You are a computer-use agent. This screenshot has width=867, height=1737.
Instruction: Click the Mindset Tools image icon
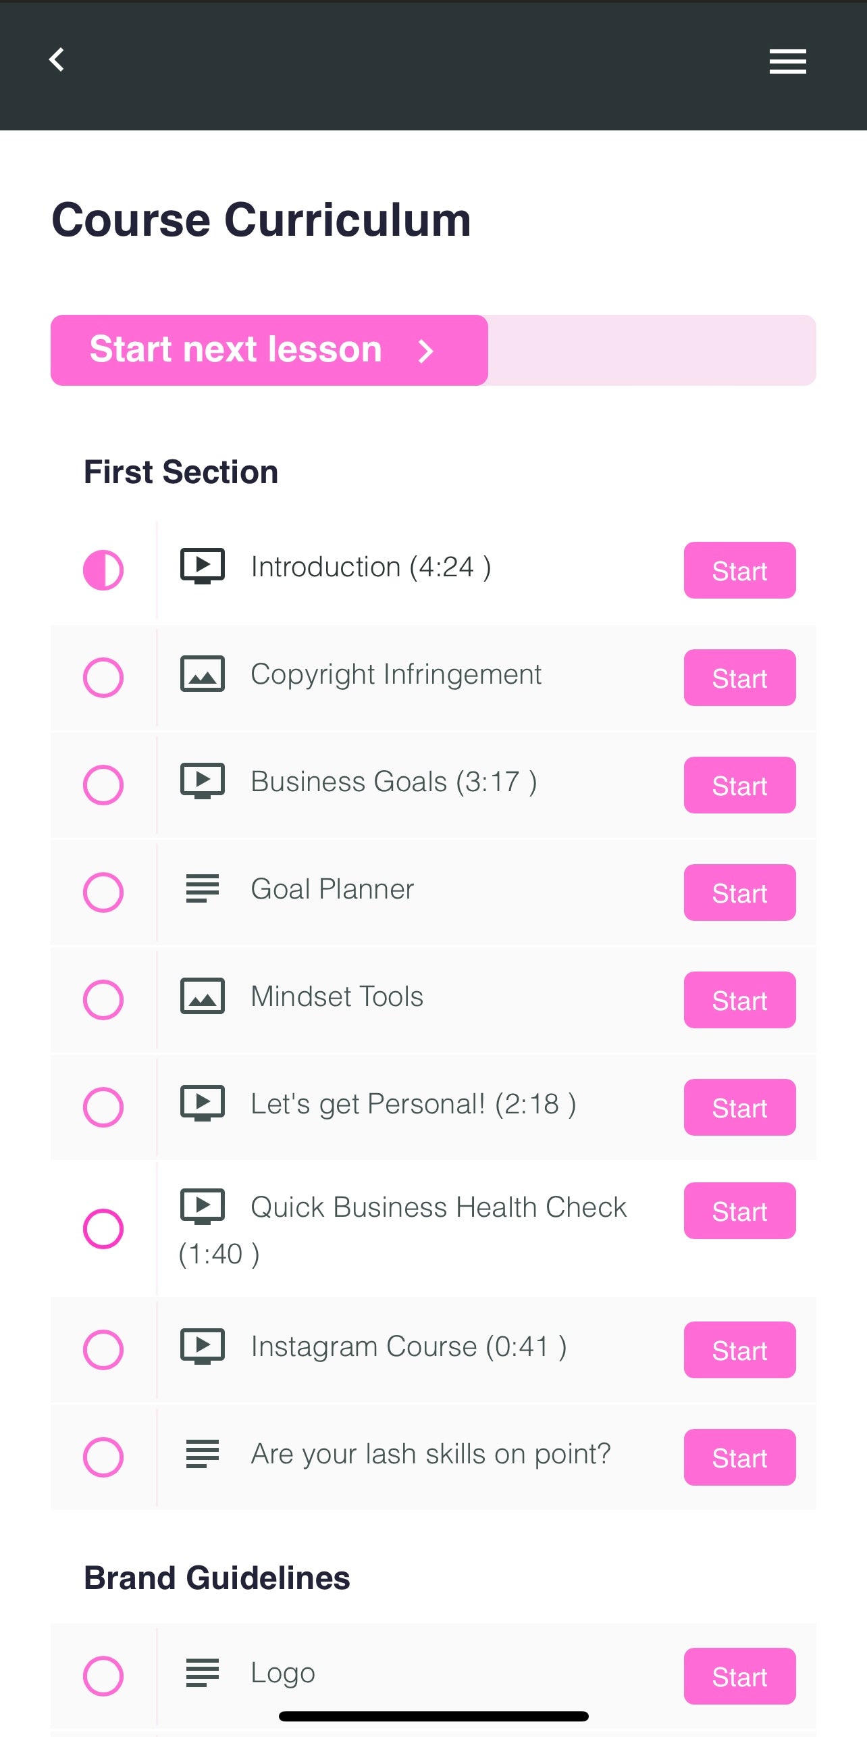click(202, 997)
